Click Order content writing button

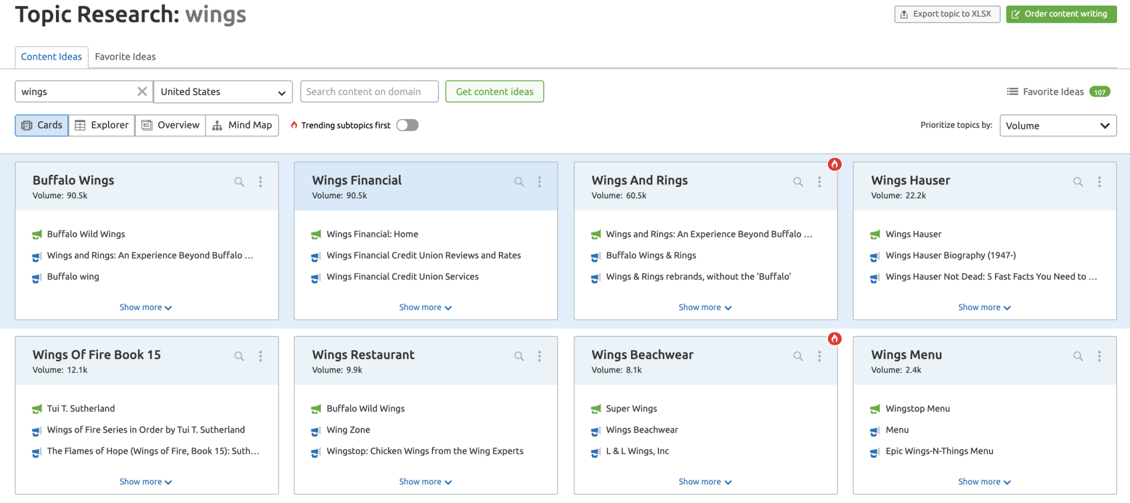(x=1061, y=14)
